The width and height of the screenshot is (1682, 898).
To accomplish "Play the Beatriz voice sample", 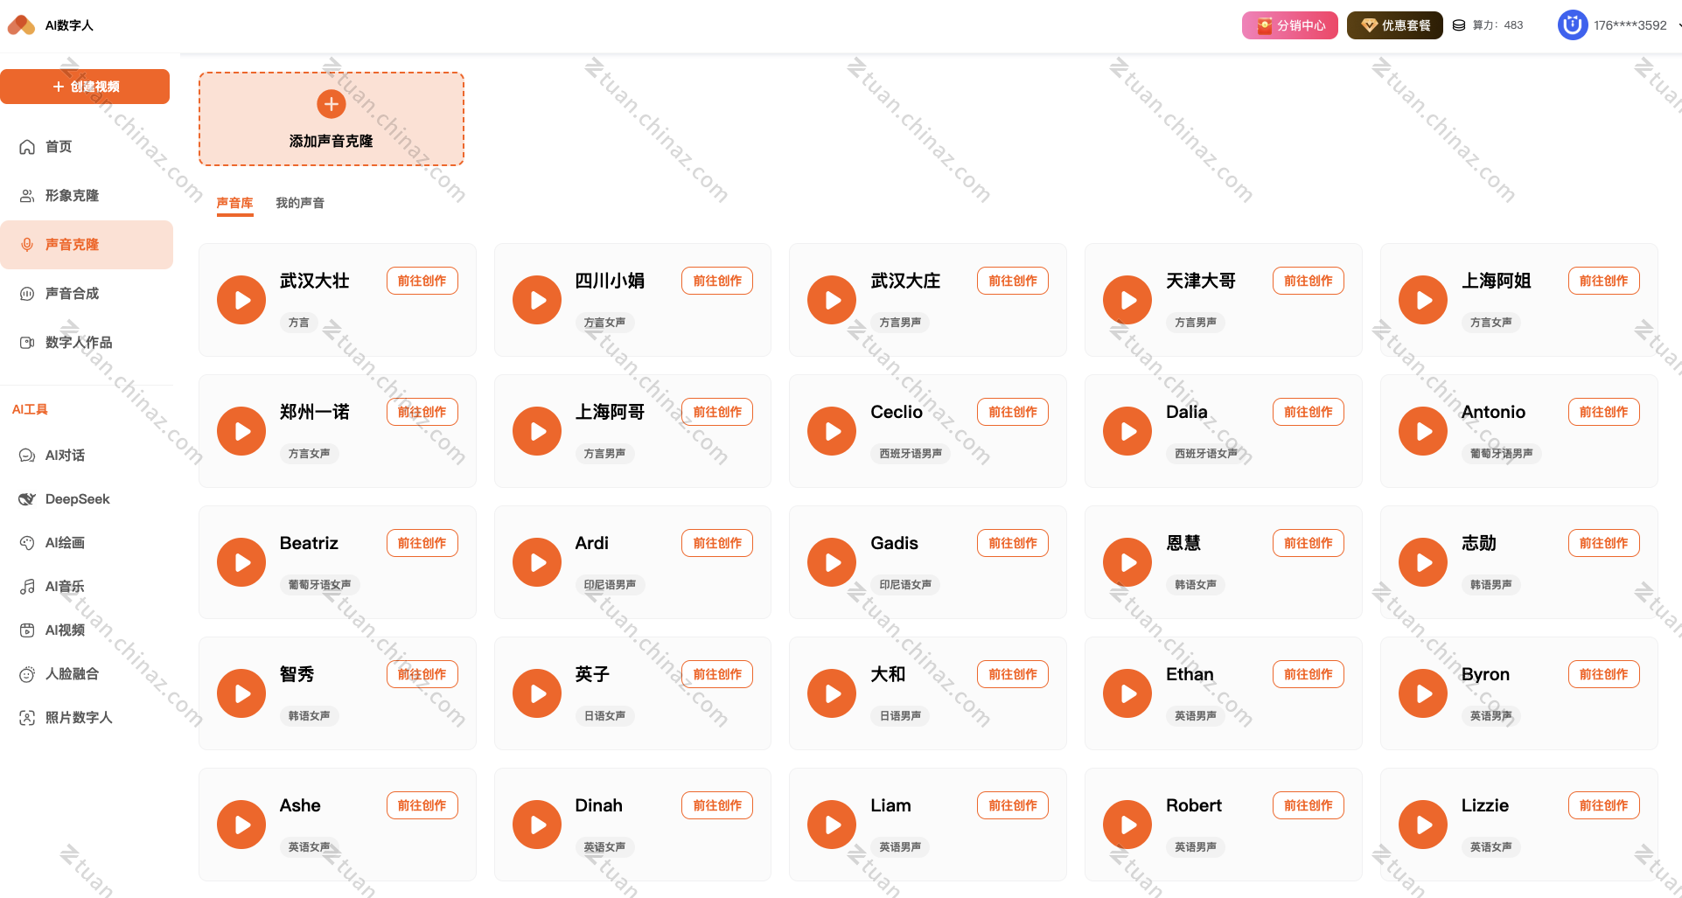I will pyautogui.click(x=241, y=562).
